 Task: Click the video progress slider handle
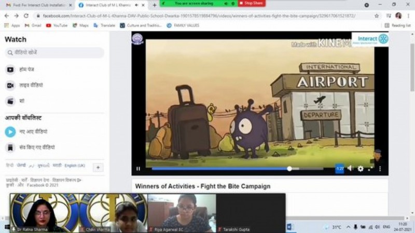(289, 169)
